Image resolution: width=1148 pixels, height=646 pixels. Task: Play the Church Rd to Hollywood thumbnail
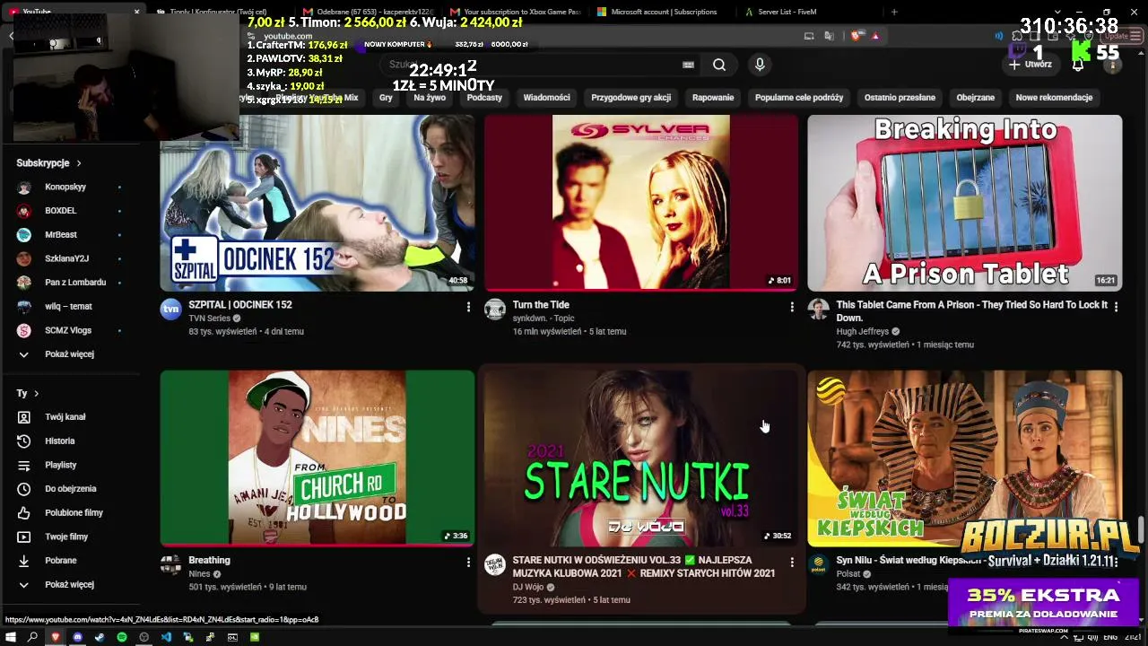coord(317,458)
